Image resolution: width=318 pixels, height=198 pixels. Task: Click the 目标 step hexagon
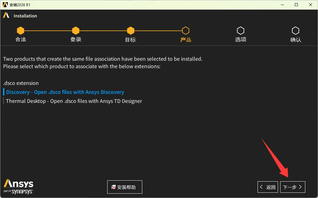130,31
